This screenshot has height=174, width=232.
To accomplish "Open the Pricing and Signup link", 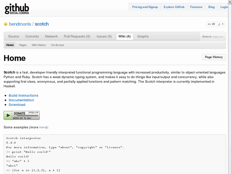I will pyautogui.click(x=145, y=7).
